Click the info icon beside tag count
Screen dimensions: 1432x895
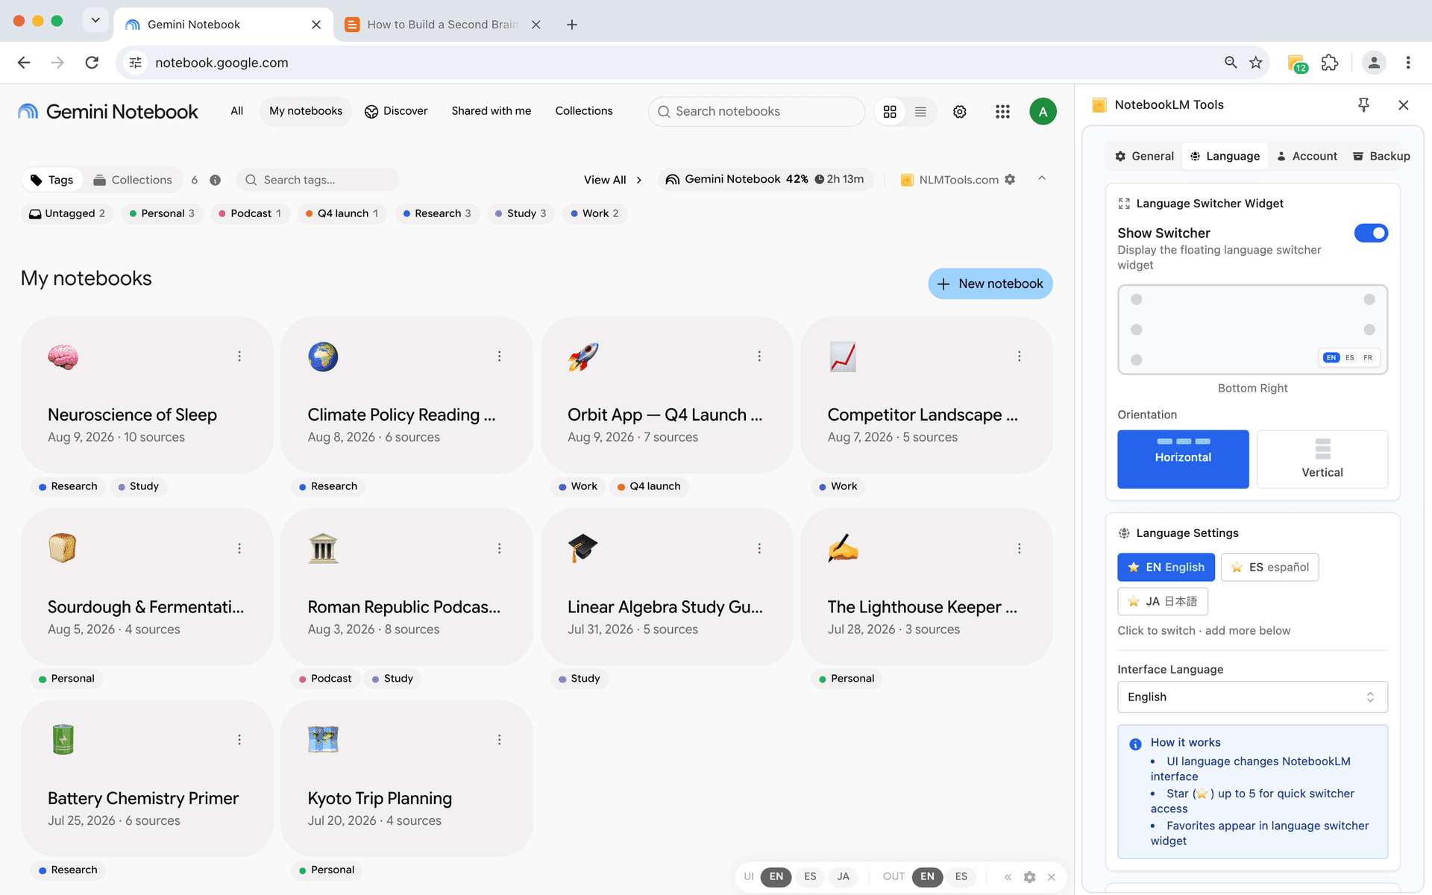tap(215, 180)
